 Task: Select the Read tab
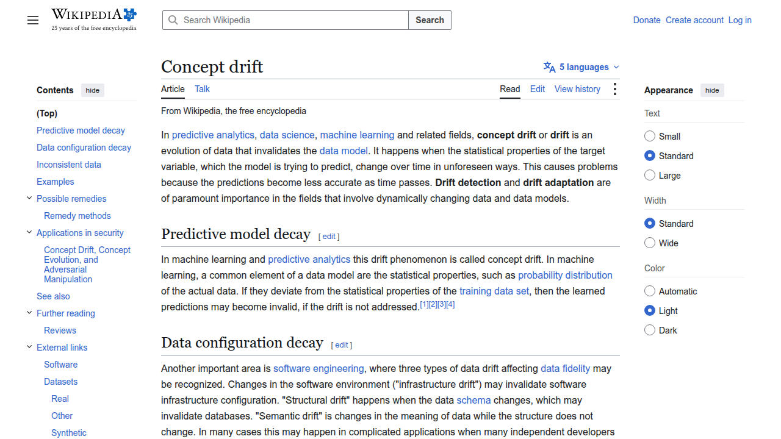click(x=510, y=89)
